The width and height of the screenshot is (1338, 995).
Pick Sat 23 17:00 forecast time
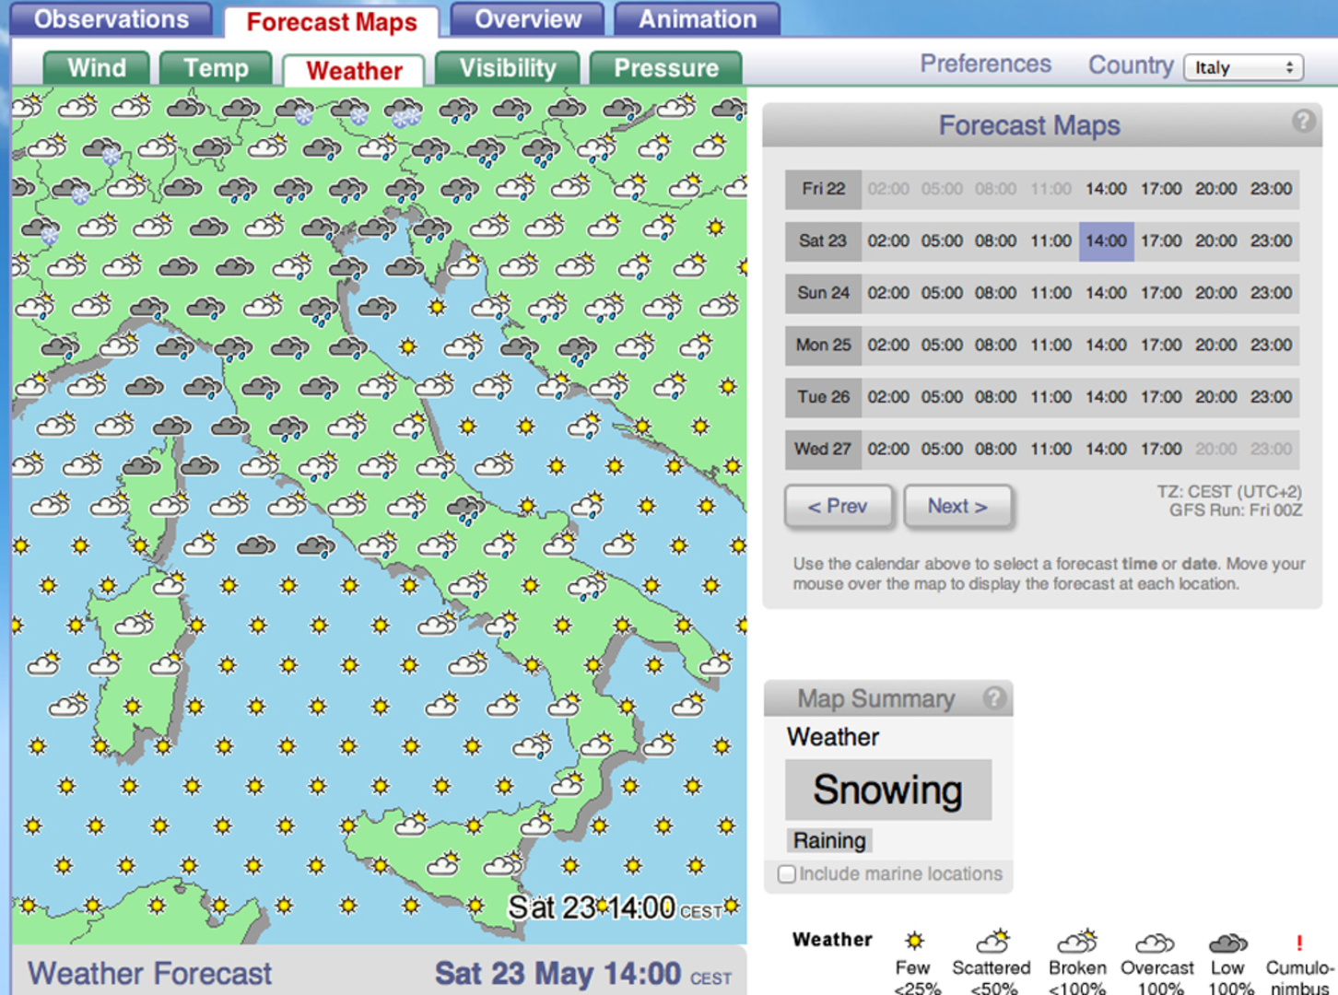click(x=1161, y=241)
